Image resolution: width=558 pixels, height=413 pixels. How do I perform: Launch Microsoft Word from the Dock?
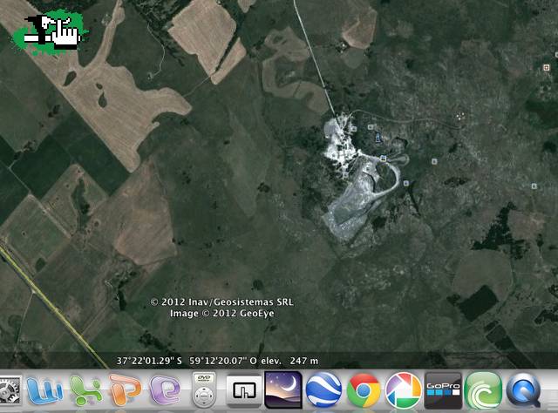click(44, 390)
